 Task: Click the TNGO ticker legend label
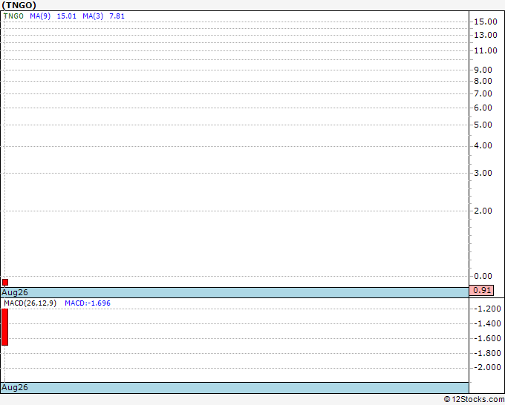pos(13,16)
